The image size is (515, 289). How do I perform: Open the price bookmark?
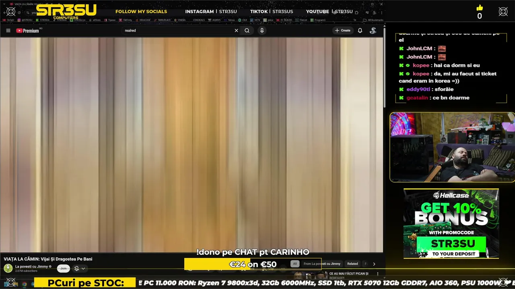(268, 20)
